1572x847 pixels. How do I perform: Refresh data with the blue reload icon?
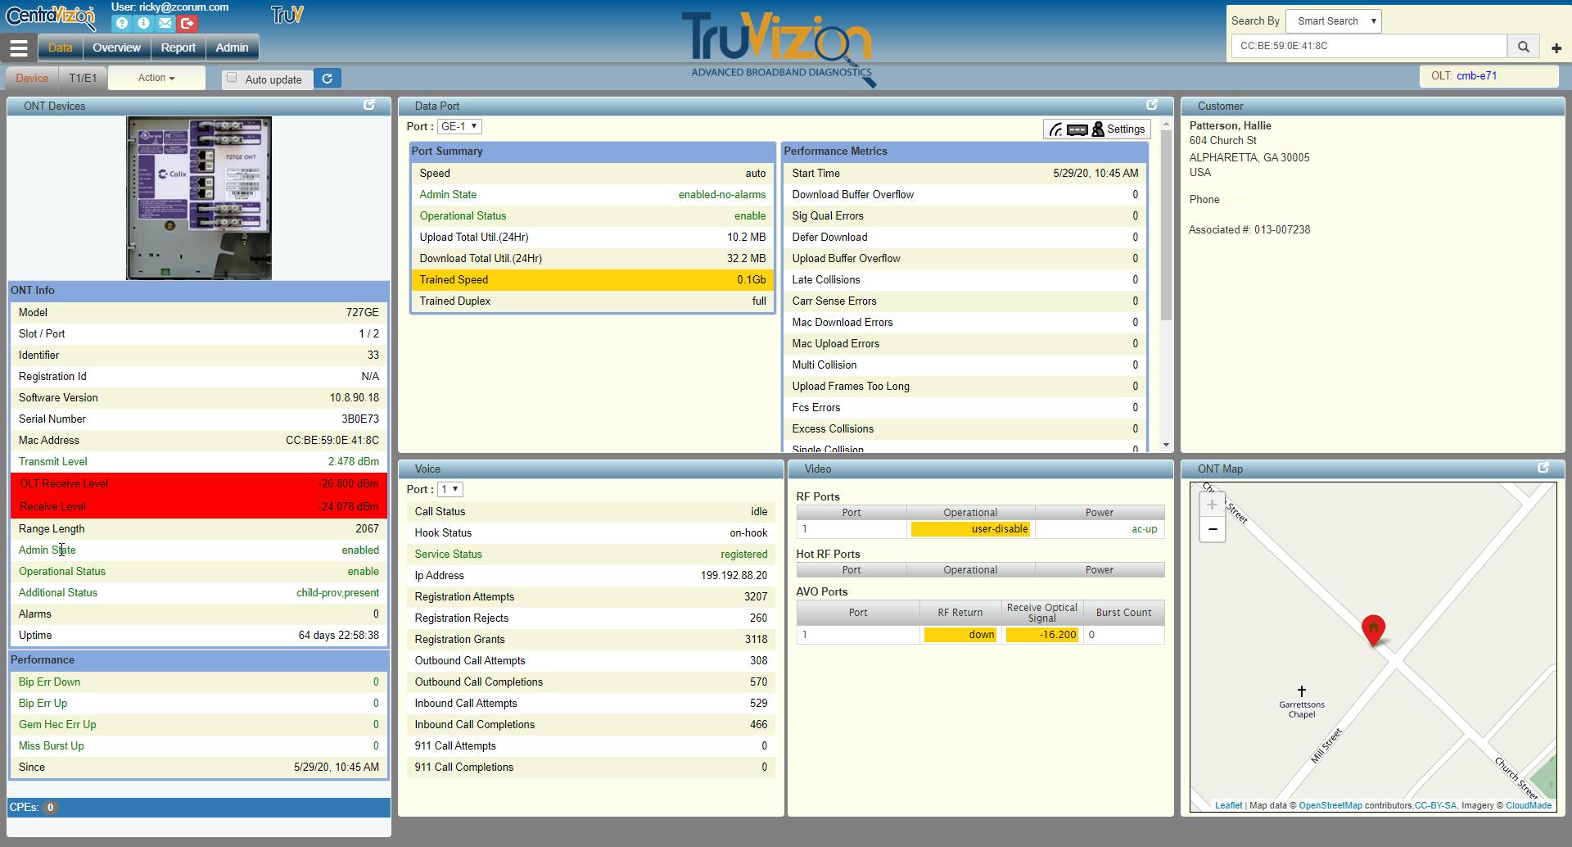(x=327, y=79)
